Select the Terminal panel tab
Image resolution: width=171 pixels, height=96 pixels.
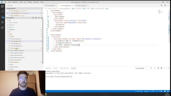point(74,68)
